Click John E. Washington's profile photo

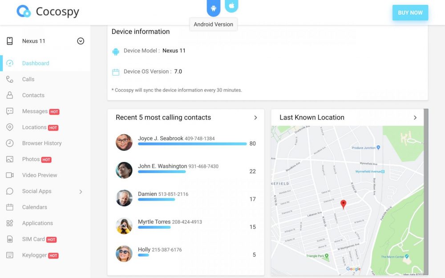point(124,170)
